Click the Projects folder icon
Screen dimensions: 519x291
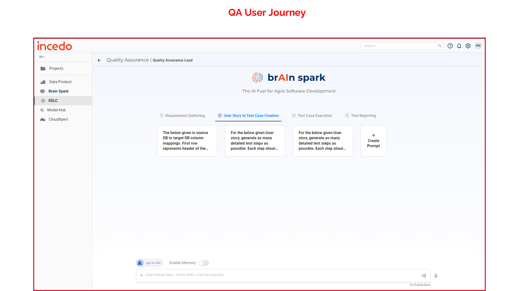pyautogui.click(x=43, y=69)
